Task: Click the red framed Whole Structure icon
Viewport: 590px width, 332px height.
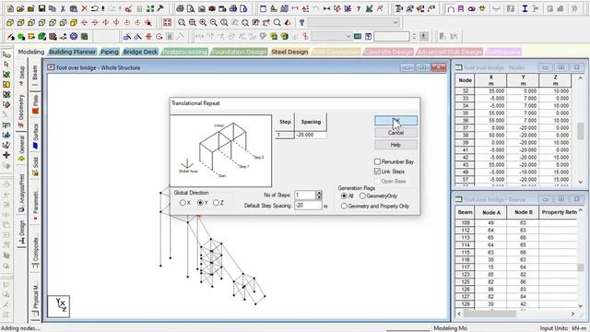Action: (168, 22)
